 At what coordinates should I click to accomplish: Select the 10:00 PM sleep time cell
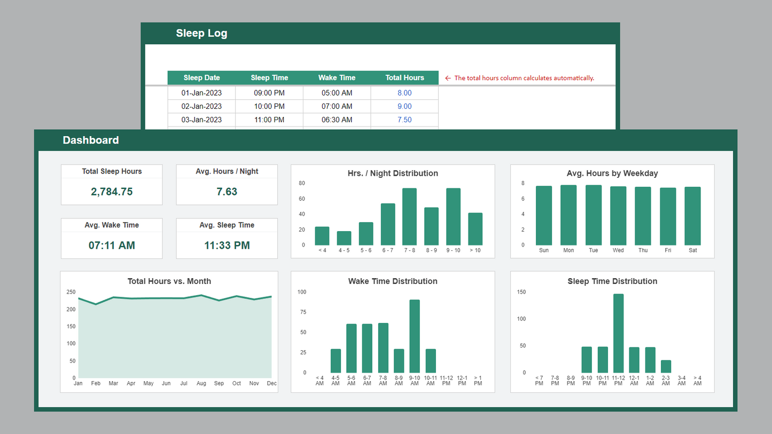[x=269, y=106]
